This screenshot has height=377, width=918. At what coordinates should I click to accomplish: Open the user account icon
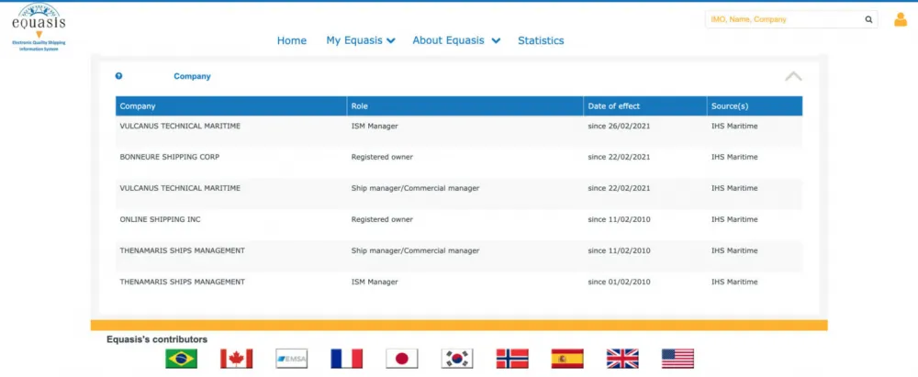pyautogui.click(x=901, y=20)
